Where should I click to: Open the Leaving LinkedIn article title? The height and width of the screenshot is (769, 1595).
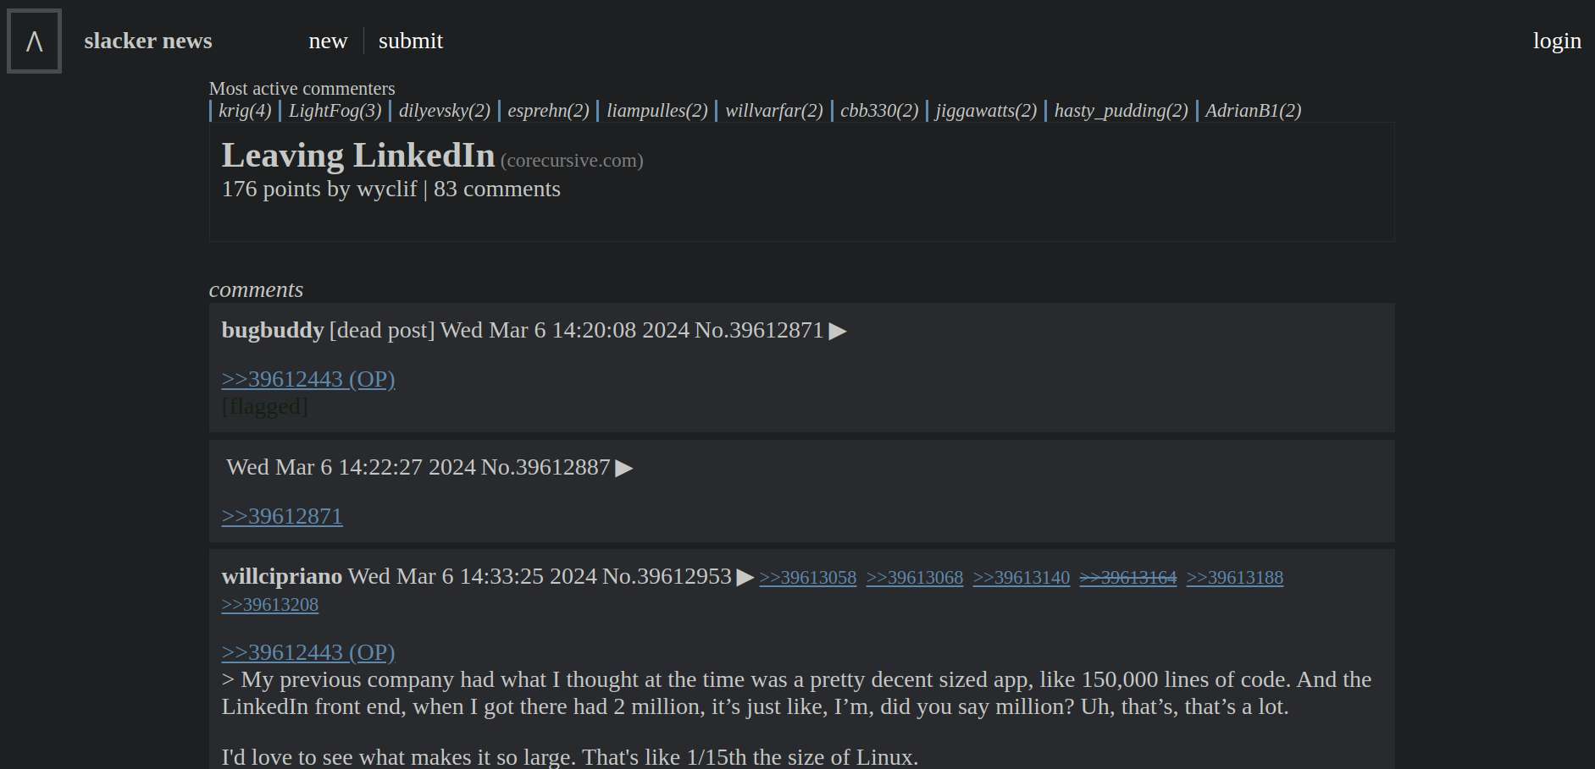pos(358,156)
